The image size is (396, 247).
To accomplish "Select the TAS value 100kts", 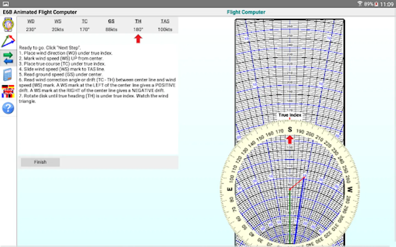I will point(165,29).
